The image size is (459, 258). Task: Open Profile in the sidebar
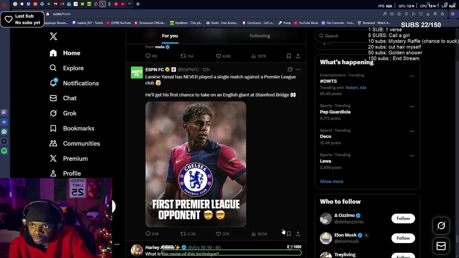(x=65, y=173)
